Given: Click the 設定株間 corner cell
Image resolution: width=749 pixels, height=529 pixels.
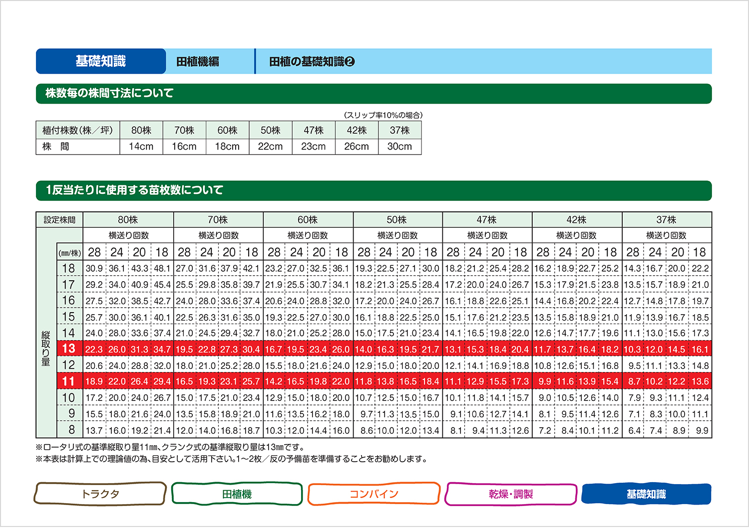Looking at the screenshot, I should coord(59,220).
